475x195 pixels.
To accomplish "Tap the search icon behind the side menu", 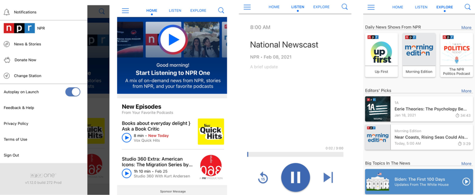I will click(x=102, y=12).
